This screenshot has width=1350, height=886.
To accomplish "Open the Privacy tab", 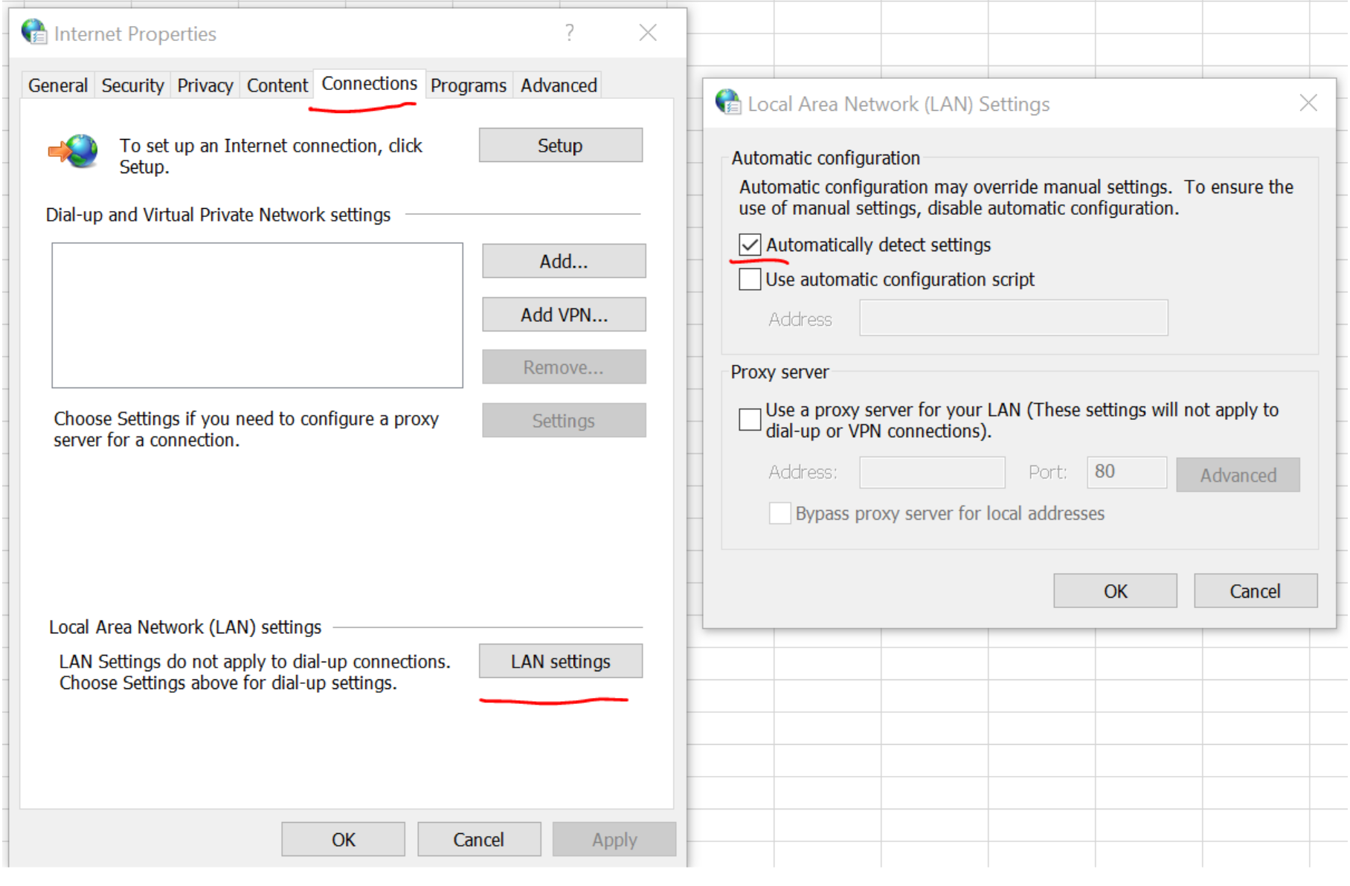I will click(205, 85).
